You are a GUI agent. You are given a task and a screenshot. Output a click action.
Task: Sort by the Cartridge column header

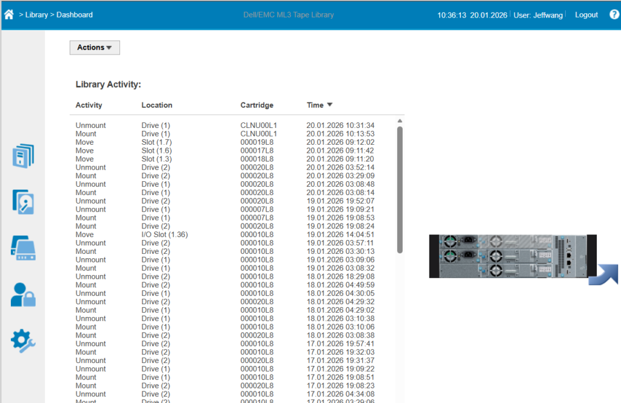257,105
